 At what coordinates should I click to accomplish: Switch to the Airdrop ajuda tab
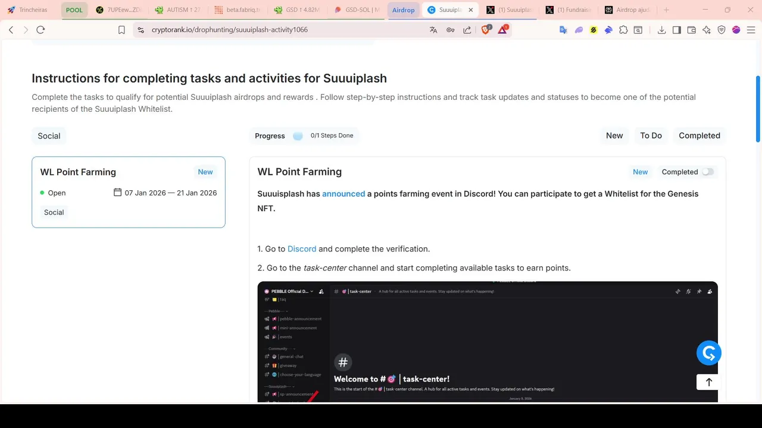pos(627,10)
